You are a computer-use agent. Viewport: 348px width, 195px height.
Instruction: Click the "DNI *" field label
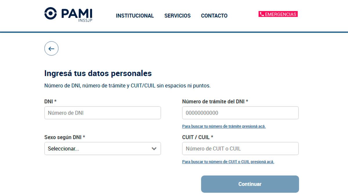(x=50, y=101)
